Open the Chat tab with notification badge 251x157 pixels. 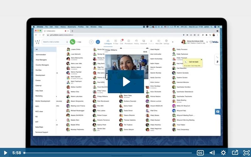coord(121,42)
